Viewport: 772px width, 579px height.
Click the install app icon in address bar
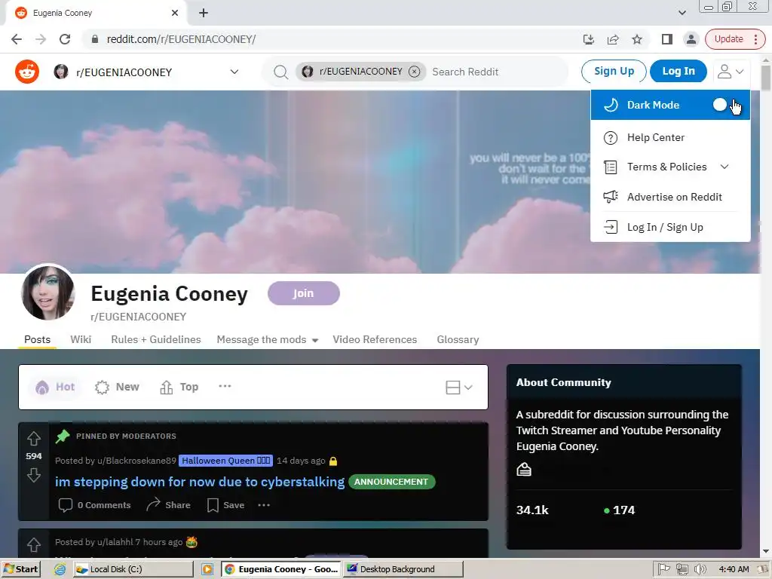[588, 39]
